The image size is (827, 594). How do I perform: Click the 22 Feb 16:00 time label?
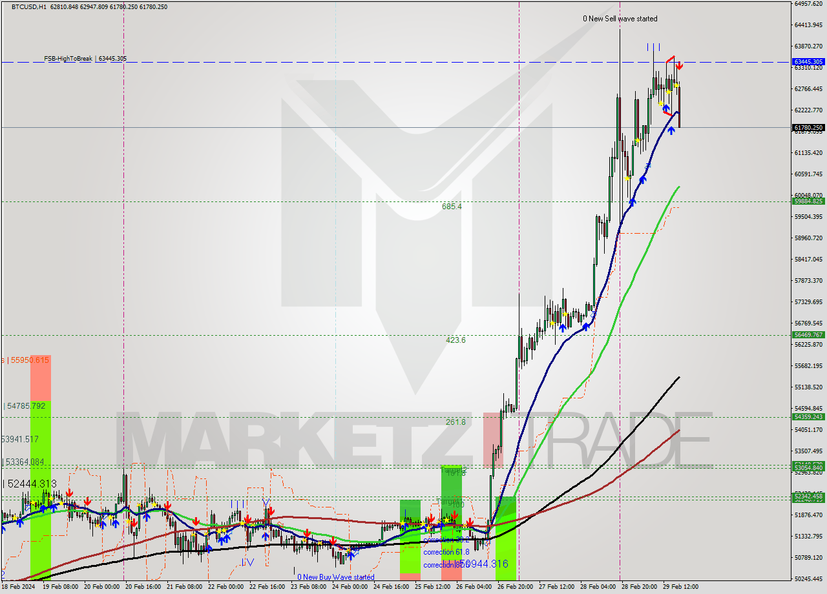[x=267, y=587]
